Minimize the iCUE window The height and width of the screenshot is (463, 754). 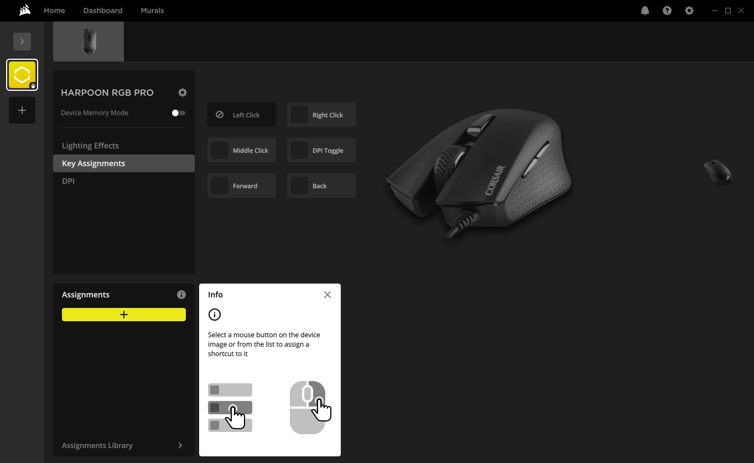715,11
